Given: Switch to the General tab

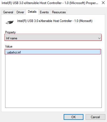Looking at the screenshot, I should point(8,12).
